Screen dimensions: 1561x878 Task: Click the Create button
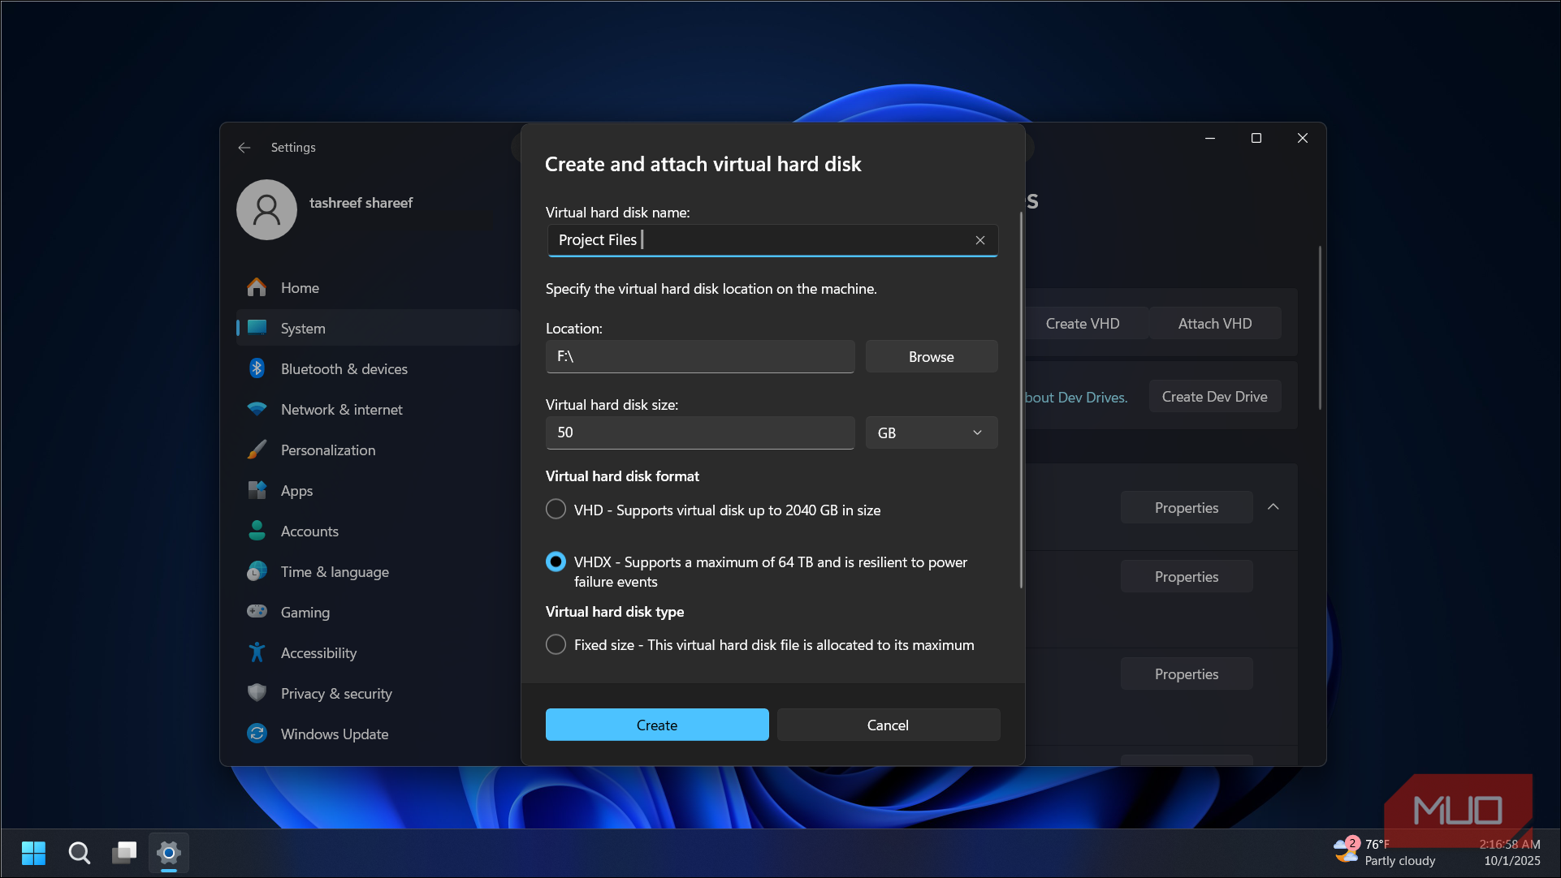656,725
